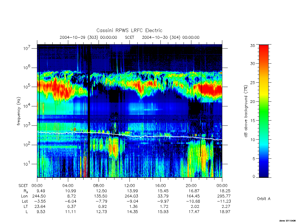The image size is (296, 222).
Task: Click the 10^5 frequency tick label
Action: (27, 86)
